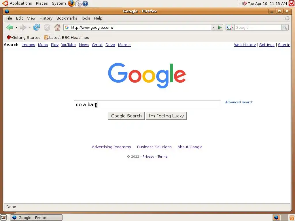Click the Stop loading button
The width and height of the screenshot is (295, 221).
point(47,28)
